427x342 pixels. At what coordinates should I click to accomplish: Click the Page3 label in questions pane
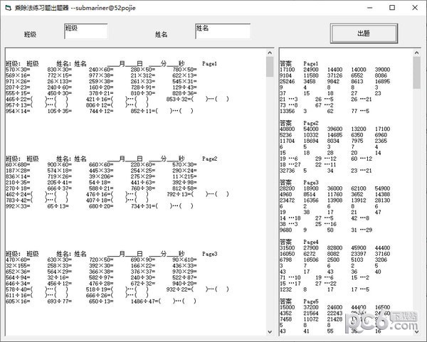coord(210,254)
